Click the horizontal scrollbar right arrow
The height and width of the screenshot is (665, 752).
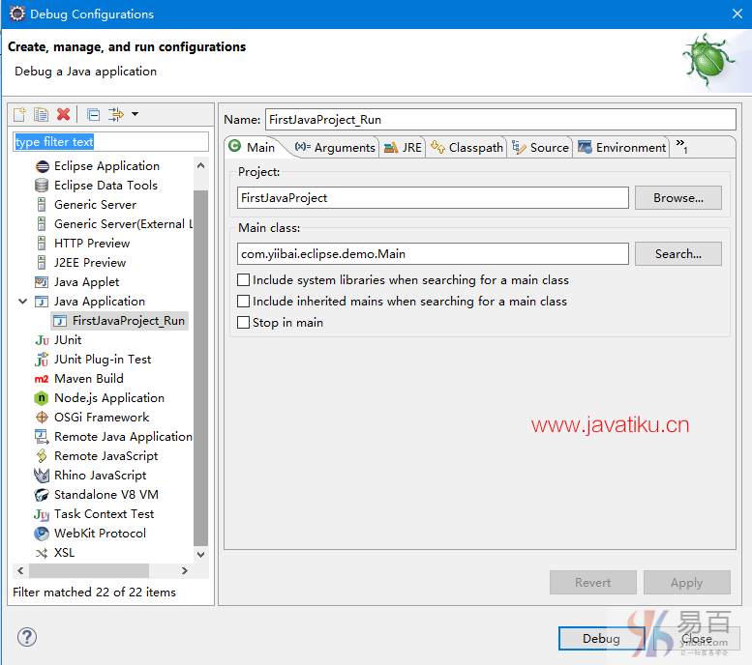(x=185, y=570)
